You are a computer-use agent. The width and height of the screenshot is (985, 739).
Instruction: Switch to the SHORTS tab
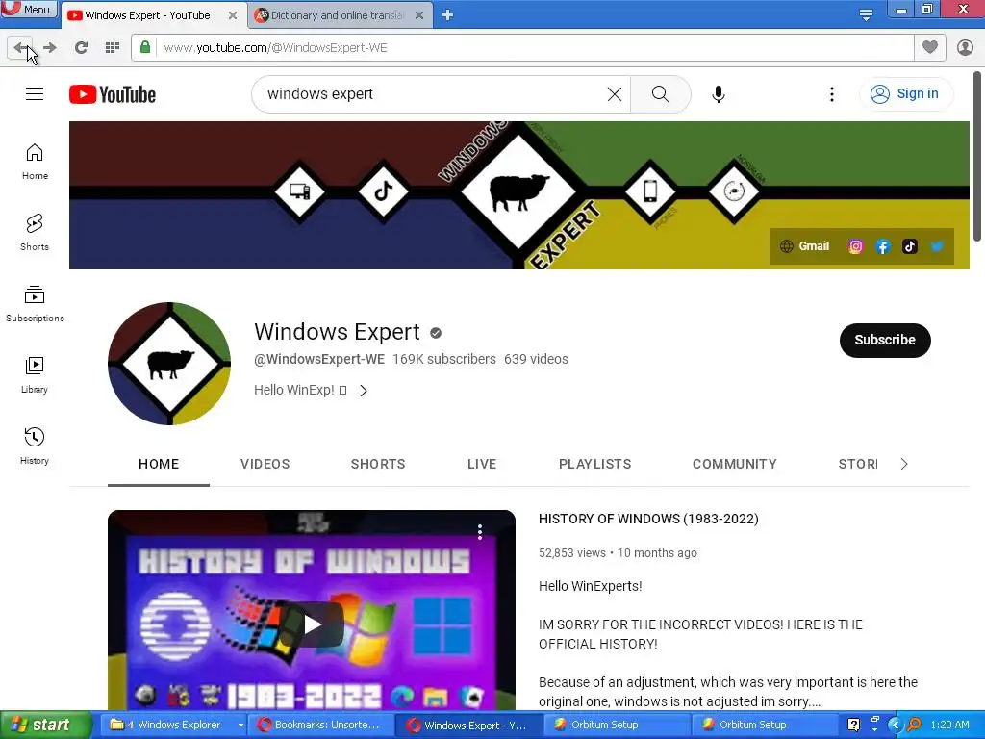377,465
